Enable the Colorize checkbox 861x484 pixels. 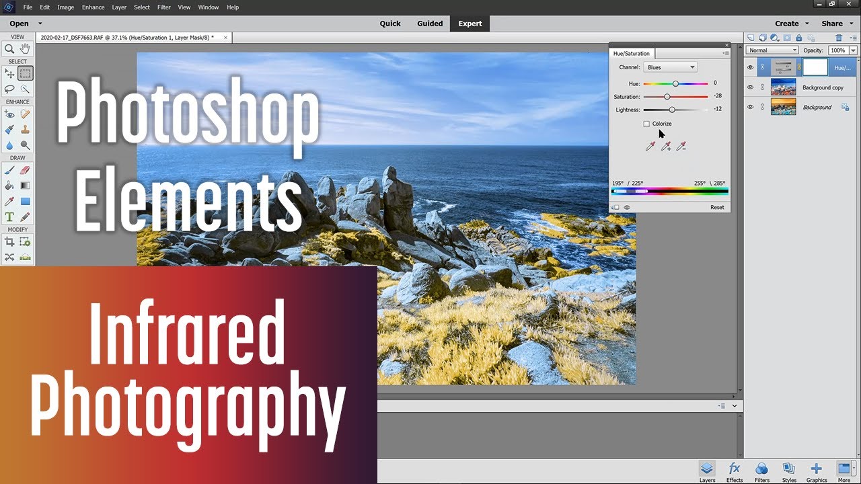[x=646, y=124]
